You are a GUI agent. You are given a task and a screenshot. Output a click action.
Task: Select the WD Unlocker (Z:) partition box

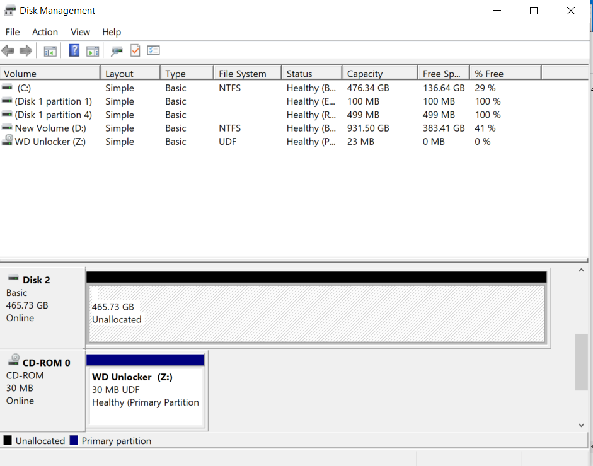[x=146, y=397]
